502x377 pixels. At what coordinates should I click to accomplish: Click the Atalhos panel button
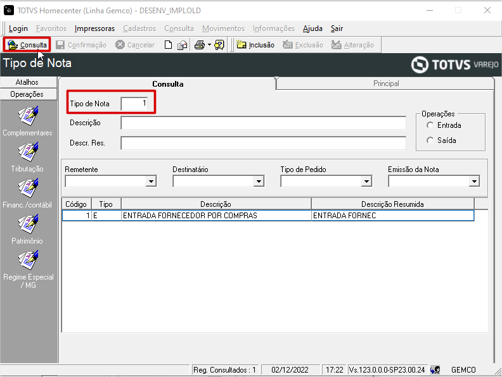pos(28,82)
